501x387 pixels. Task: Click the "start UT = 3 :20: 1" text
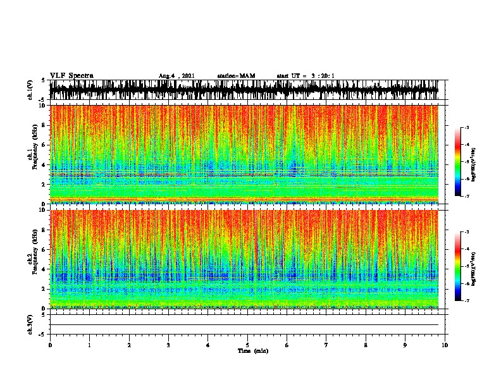[x=306, y=76]
